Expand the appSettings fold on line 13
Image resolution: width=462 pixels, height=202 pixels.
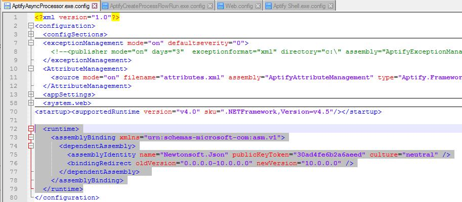tap(31, 94)
